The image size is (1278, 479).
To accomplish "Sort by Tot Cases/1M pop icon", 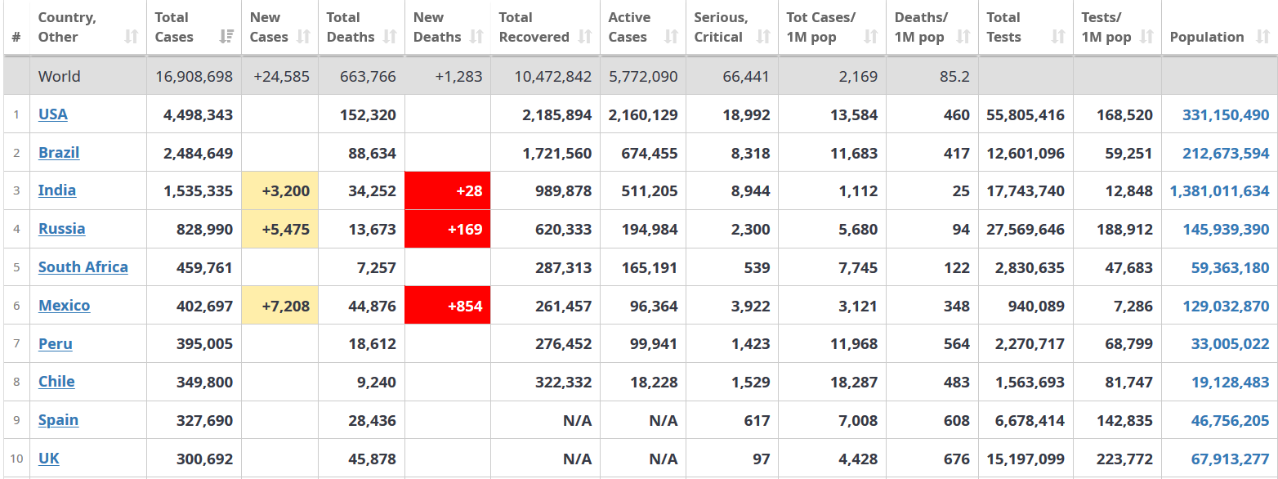I will coord(871,37).
